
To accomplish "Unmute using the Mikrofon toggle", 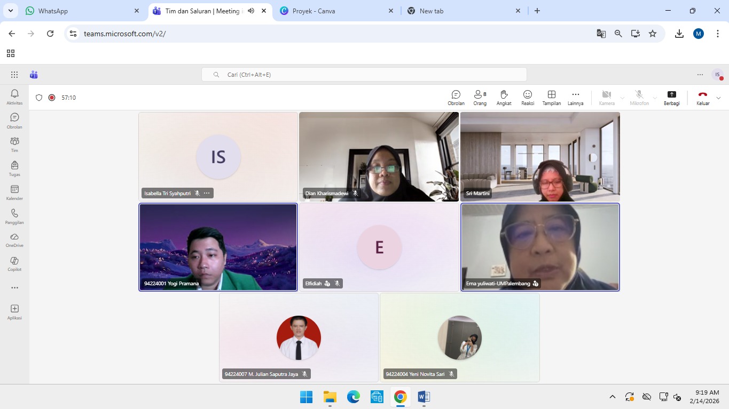I will (x=639, y=97).
